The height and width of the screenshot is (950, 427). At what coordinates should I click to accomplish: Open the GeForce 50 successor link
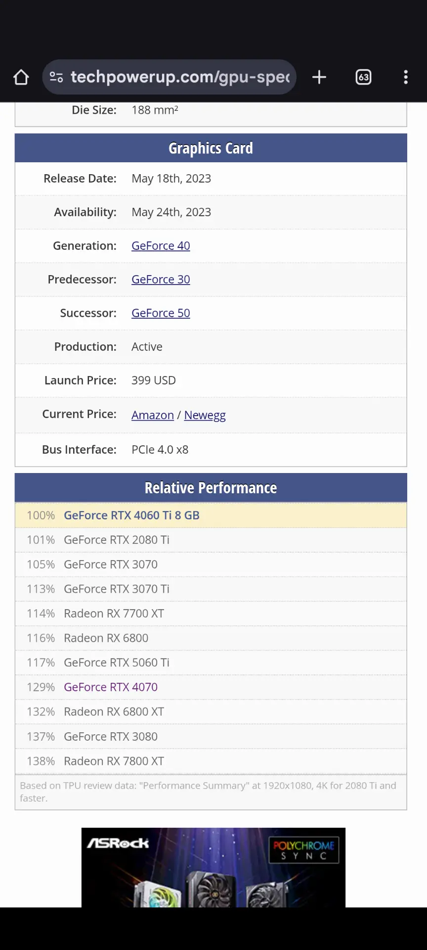(x=161, y=313)
